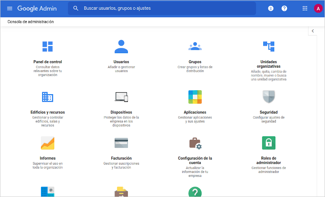Viewport: 325px width, 197px height.
Task: Click 'Gestionar funciones de administrador' text
Action: (x=269, y=170)
